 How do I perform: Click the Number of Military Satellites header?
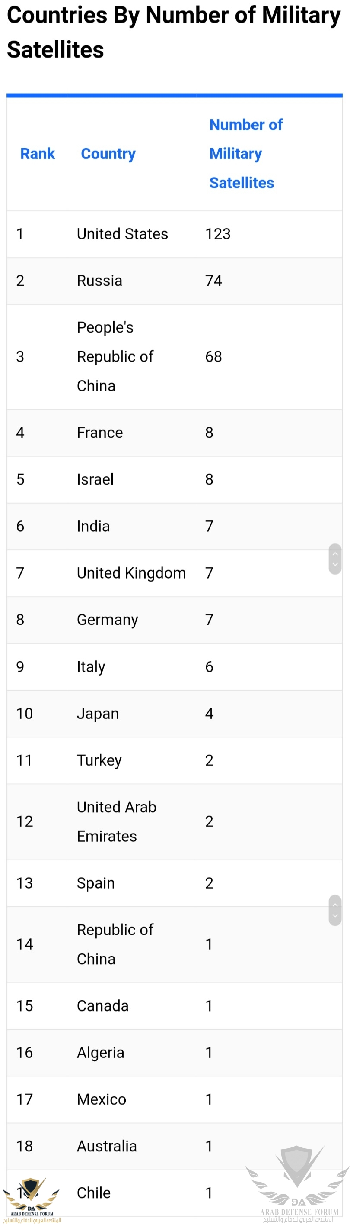[246, 154]
